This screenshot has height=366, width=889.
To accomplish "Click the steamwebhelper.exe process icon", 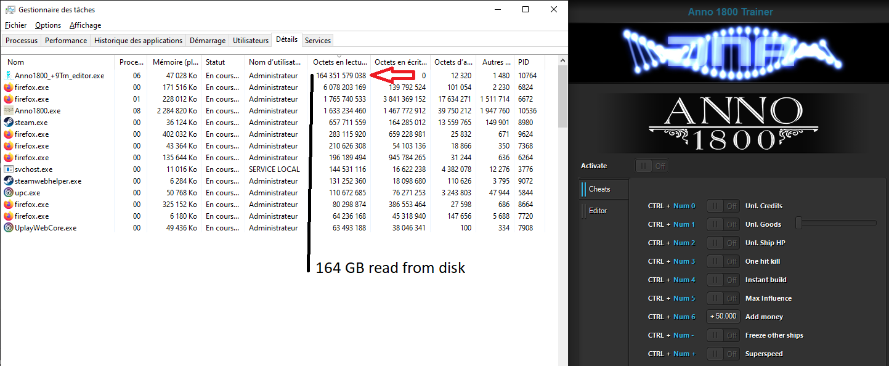I will 9,181.
